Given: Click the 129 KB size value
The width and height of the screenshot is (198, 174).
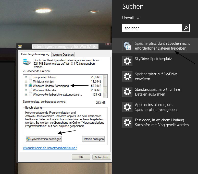Looking at the screenshot, I should [x=97, y=95].
